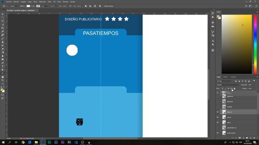This screenshot has width=259, height=145.
Task: Click the Stroke color swatch in options bar
Action: pyautogui.click(x=38, y=6)
